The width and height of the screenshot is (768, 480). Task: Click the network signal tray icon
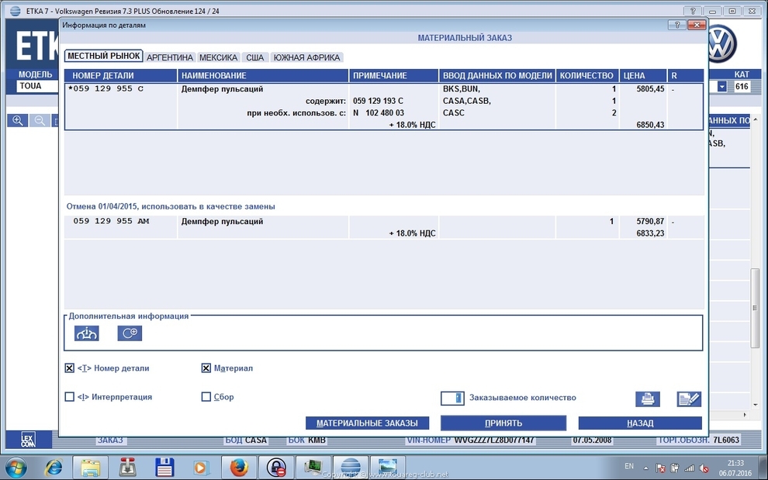pyautogui.click(x=689, y=468)
